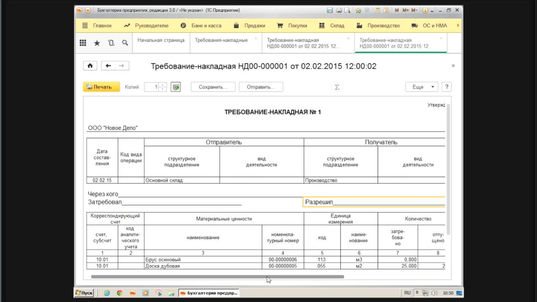This screenshot has width=537, height=302.
Task: Click the add-to-favorites icon in title bar
Action: click(x=358, y=10)
